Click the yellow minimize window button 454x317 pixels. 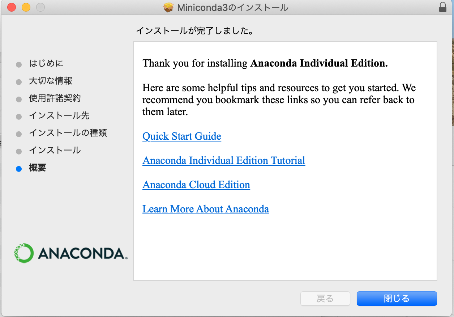coord(26,7)
